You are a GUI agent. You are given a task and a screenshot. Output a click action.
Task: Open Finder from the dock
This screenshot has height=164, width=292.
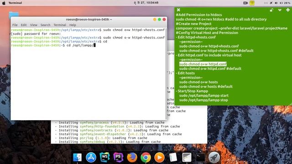77,157
